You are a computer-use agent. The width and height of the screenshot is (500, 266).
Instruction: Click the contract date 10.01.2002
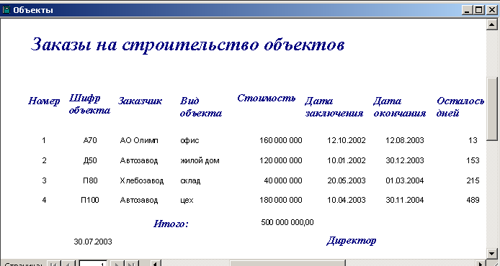click(x=347, y=160)
